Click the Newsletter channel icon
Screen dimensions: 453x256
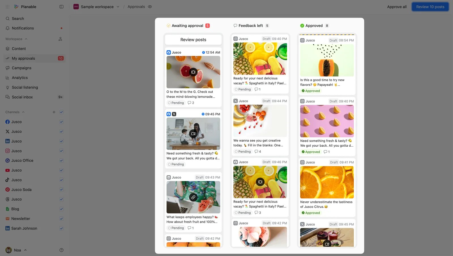(x=8, y=219)
